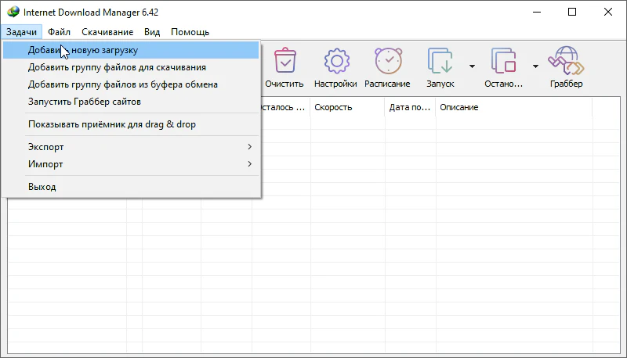Screen dimensions: 627x358
Task: Click the Очистить (Clear) toolbar icon
Action: (284, 63)
